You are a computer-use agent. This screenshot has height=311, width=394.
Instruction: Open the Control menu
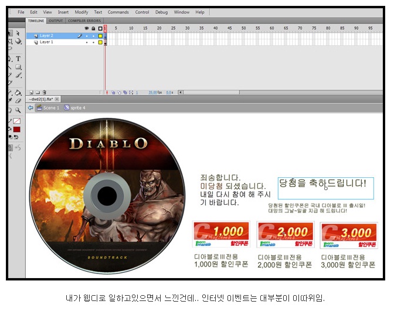pos(142,12)
